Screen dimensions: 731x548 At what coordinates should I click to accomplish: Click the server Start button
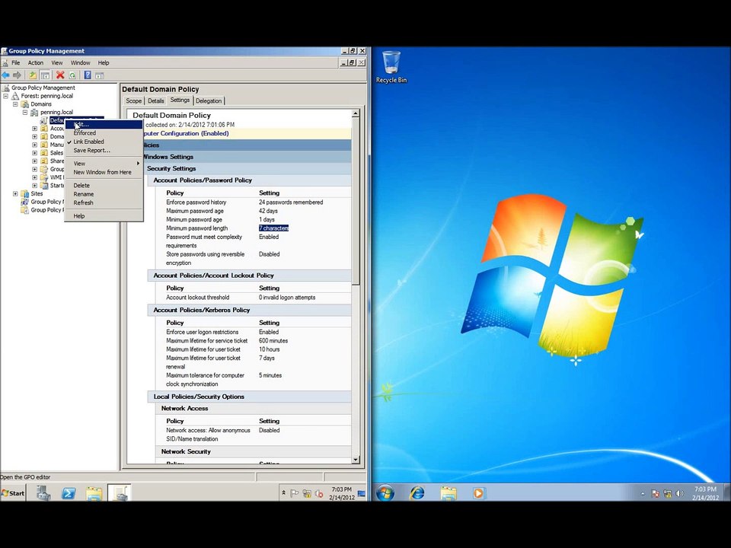13,493
